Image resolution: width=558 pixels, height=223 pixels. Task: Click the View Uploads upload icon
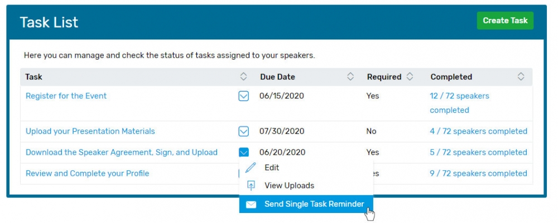[251, 186]
